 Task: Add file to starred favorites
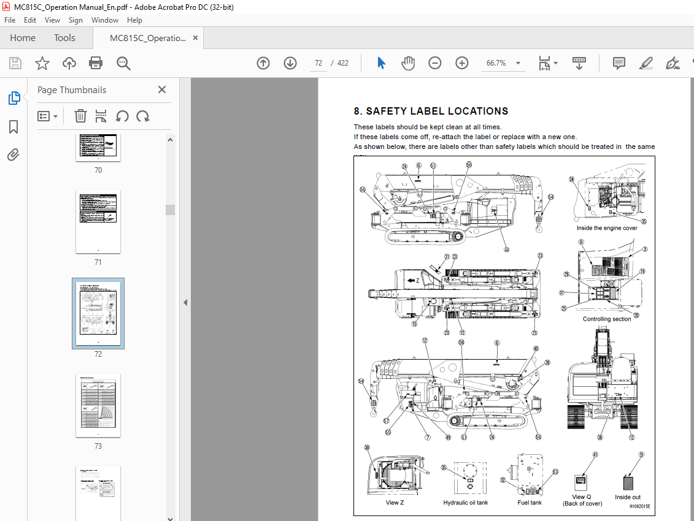(x=42, y=63)
